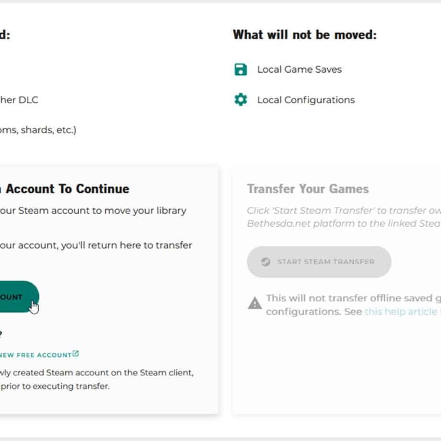Click the Steam logo in the transfer button
This screenshot has width=441, height=441.
[x=265, y=262]
